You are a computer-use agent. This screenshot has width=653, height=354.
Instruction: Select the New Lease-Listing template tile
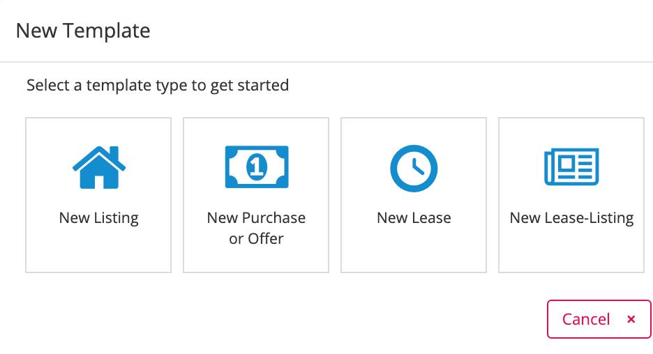coord(571,194)
